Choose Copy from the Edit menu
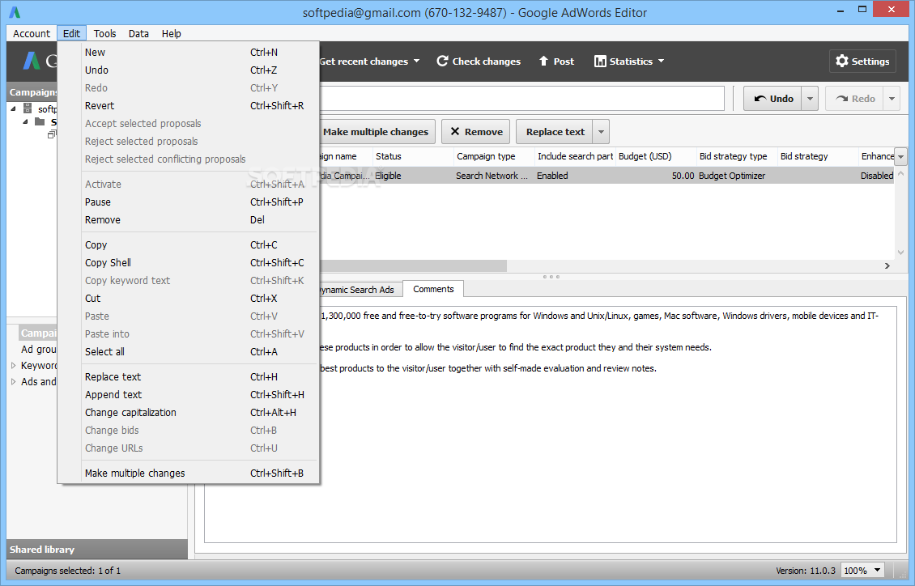915x586 pixels. 188,245
